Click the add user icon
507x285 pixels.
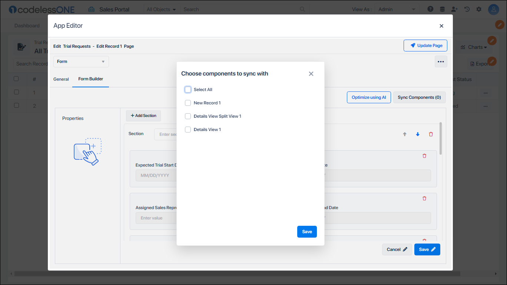(454, 9)
